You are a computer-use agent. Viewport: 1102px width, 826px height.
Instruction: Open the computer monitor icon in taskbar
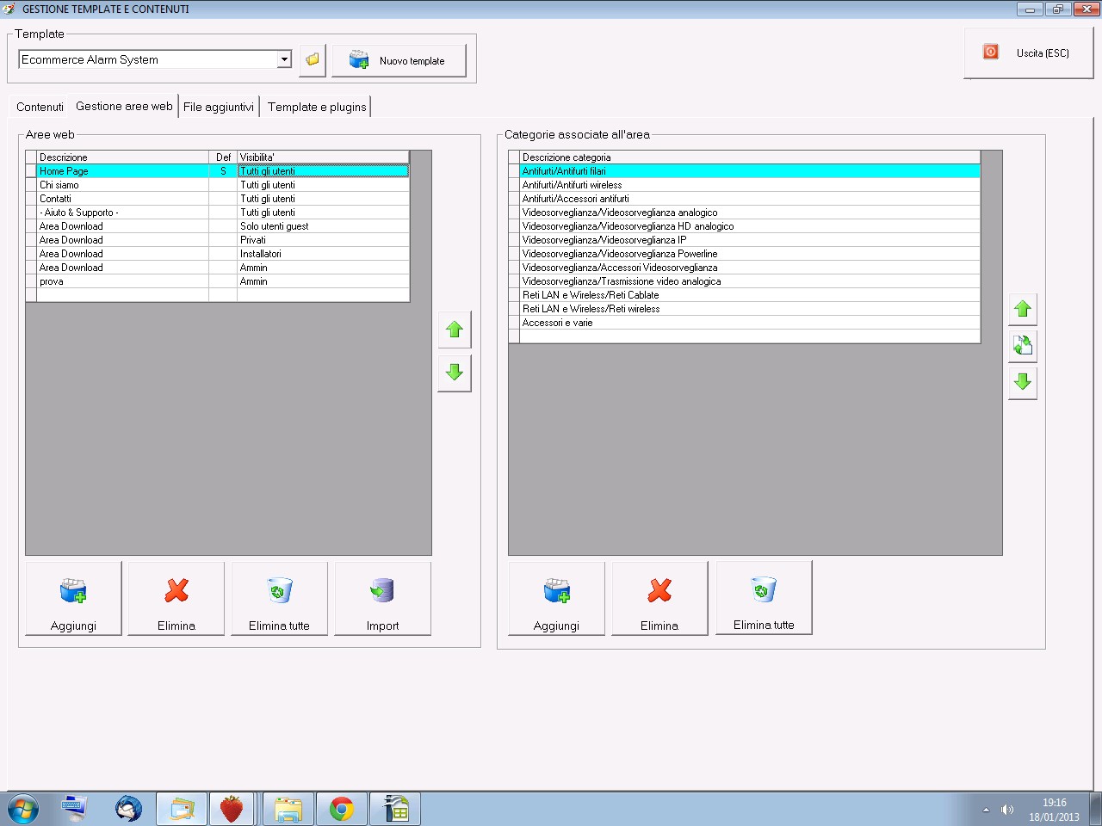point(75,810)
